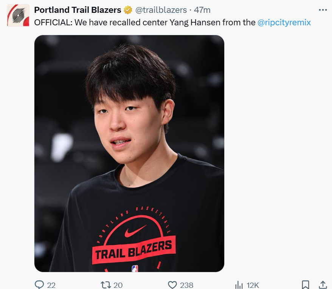Repost using the retweet arrows icon
This screenshot has height=289, width=332.
(x=105, y=284)
